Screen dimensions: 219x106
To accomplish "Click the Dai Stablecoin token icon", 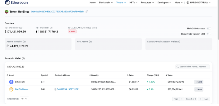I will tap(11, 89).
